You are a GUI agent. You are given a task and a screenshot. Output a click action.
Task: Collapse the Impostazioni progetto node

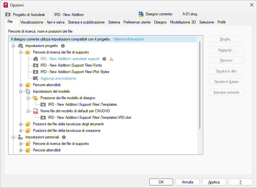tap(13, 46)
